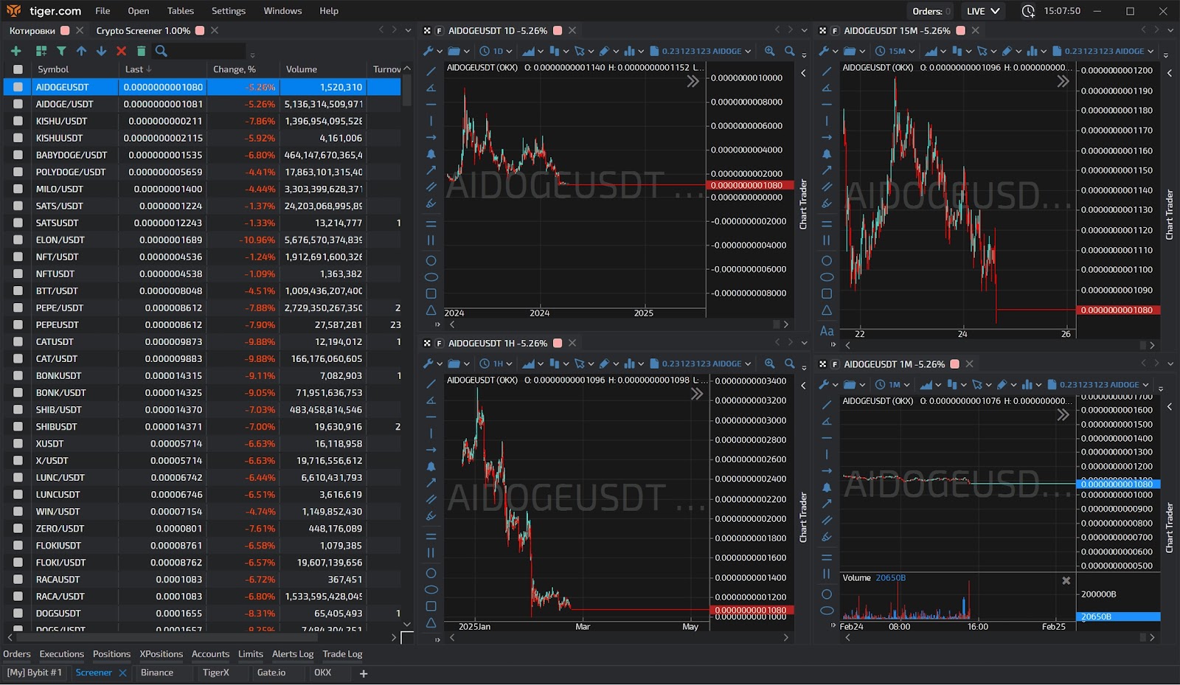The height and width of the screenshot is (685, 1180).
Task: Open the LIVE mode dropdown in title bar
Action: (983, 11)
